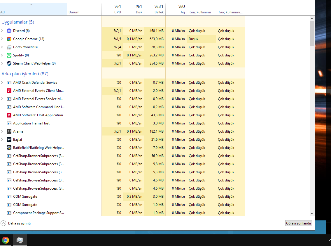This screenshot has height=246, width=331.
Task: Click Chrome's Düşük power usage cell
Action: coord(202,39)
